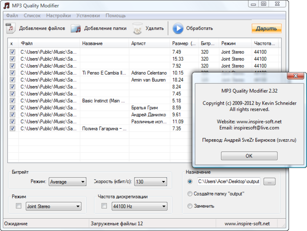The width and height of the screenshot is (307, 231).
Task: Uncheck the Armin van Buuren file
Action: click(12, 79)
